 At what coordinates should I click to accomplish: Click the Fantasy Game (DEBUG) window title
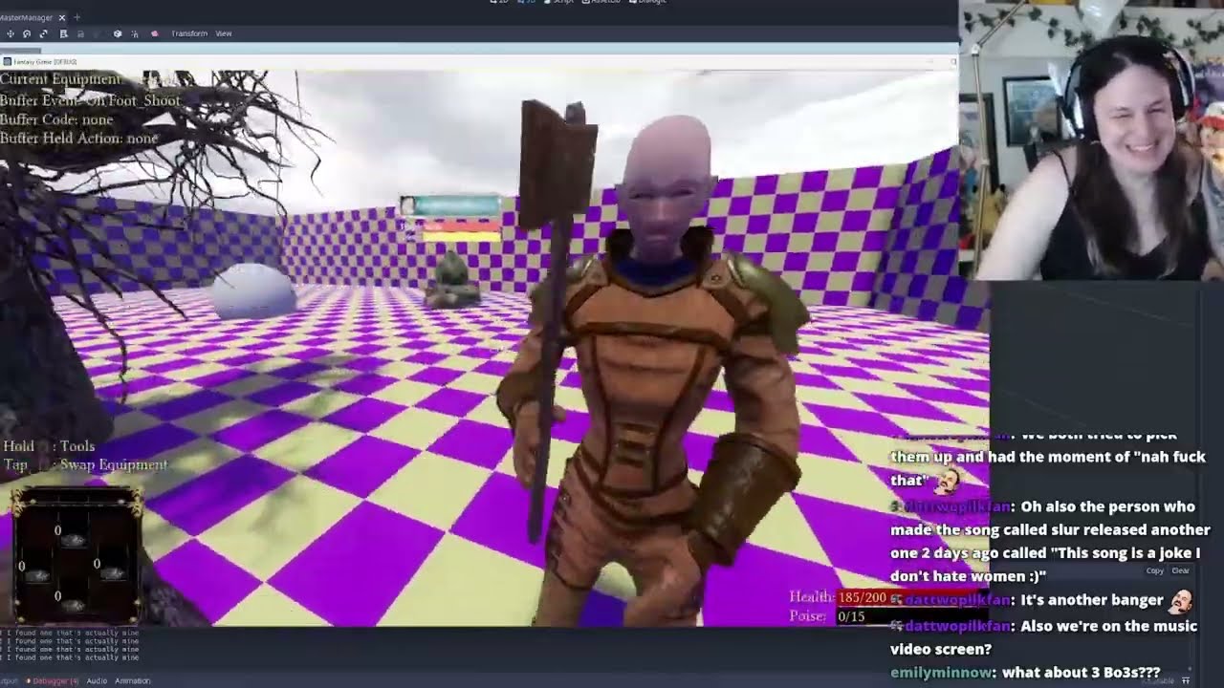tap(45, 62)
